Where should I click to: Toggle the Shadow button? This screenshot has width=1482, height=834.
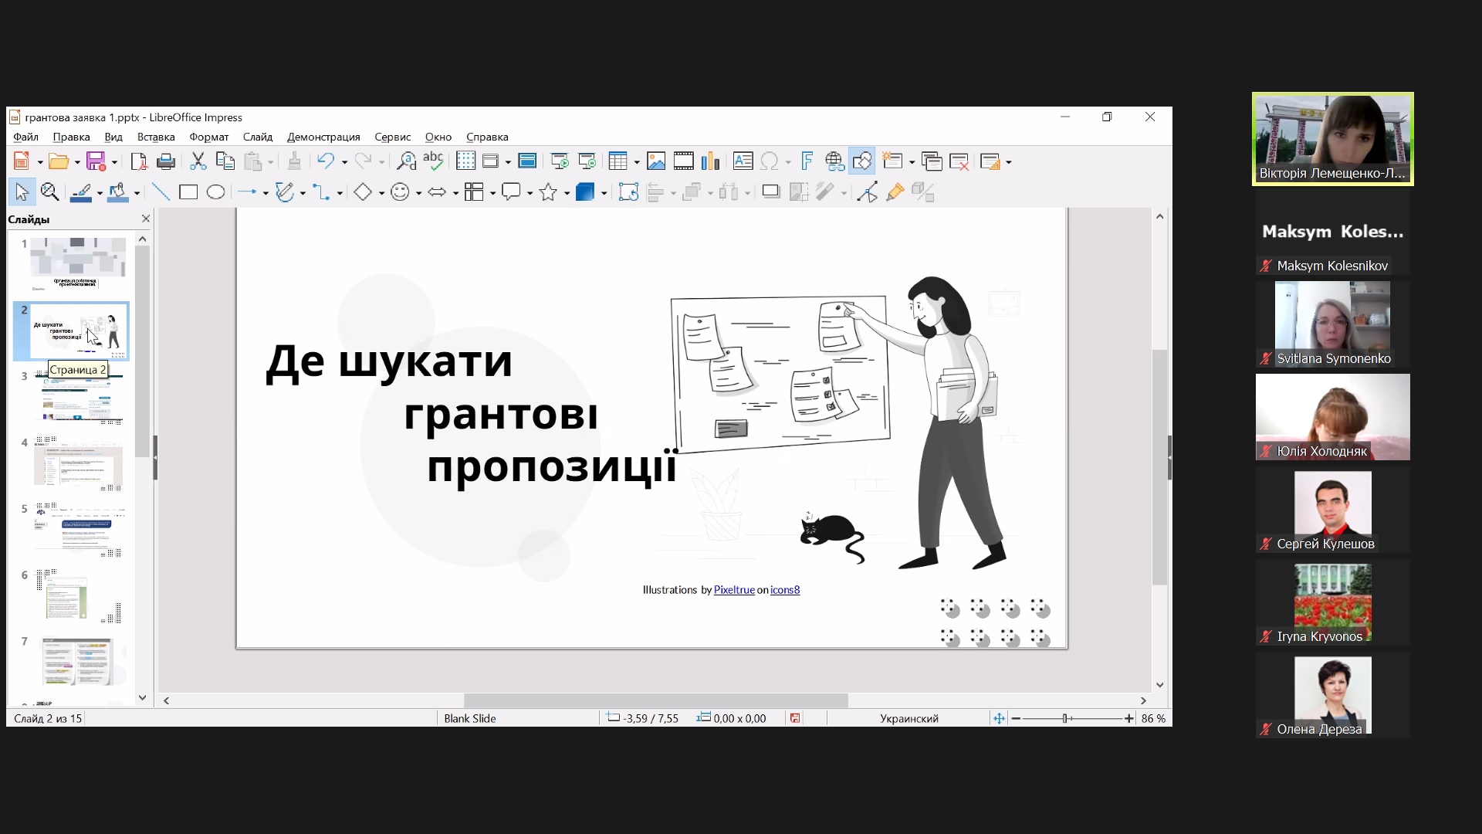pyautogui.click(x=770, y=192)
